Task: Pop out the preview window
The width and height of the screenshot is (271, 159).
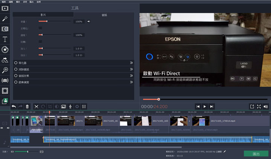Action: click(252, 106)
